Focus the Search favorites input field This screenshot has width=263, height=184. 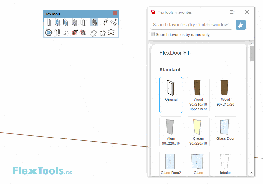coord(191,25)
